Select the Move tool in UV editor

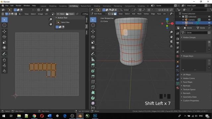(4, 31)
